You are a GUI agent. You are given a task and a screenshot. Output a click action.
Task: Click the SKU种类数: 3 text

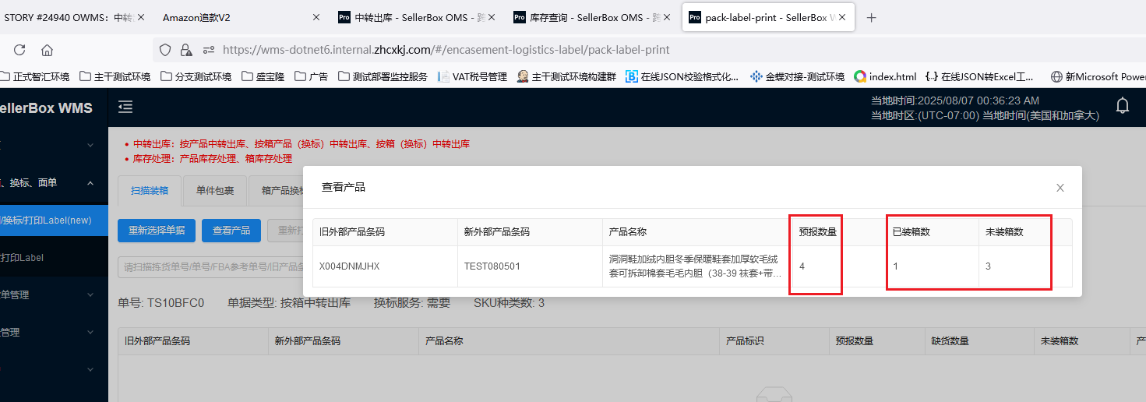(x=509, y=303)
